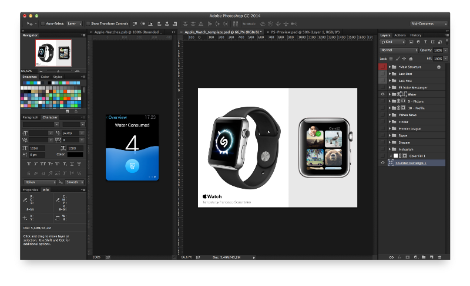Open the layer filter Kind dropdown
Viewport: 470px width, 286px height.
click(x=392, y=42)
